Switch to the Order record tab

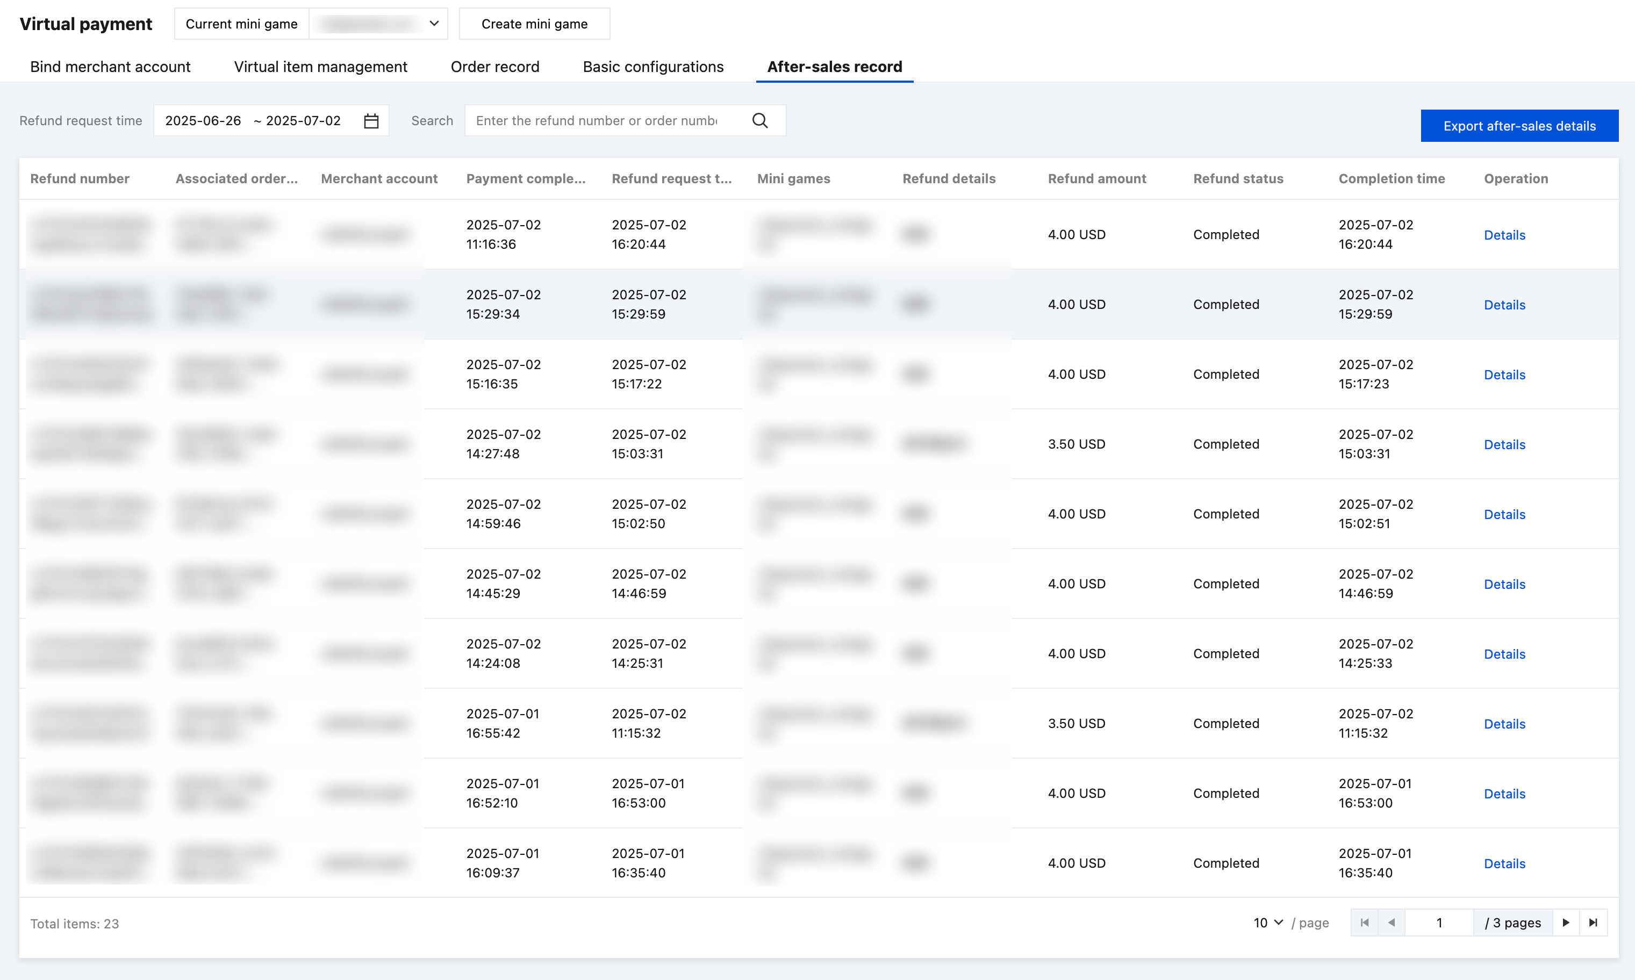point(495,67)
